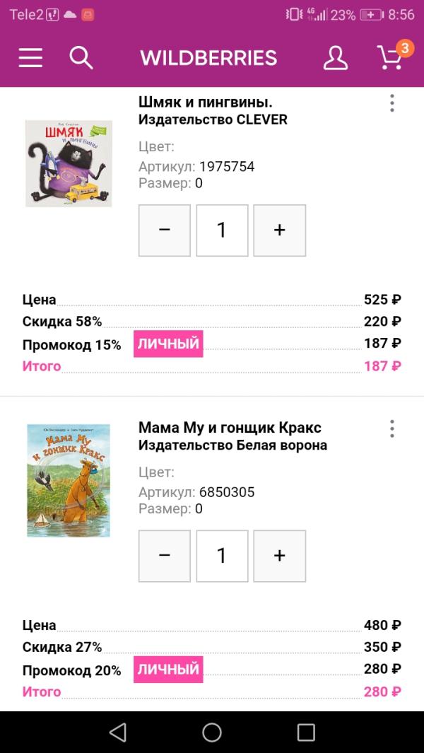
Task: Open options menu for Шмяк и пингвины
Action: [391, 103]
